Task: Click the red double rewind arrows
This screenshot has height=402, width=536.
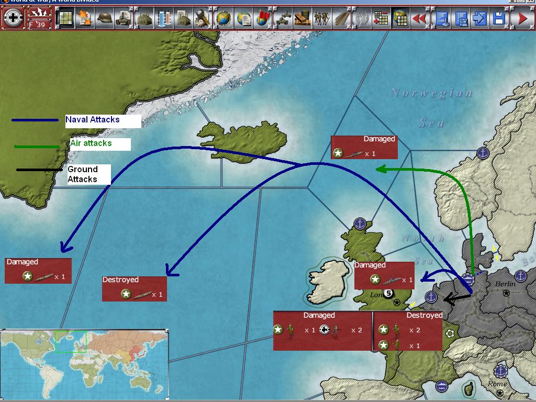Action: click(x=420, y=18)
